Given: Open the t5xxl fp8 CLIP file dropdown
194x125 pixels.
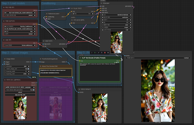Looking at the screenshot, I should [20, 29].
